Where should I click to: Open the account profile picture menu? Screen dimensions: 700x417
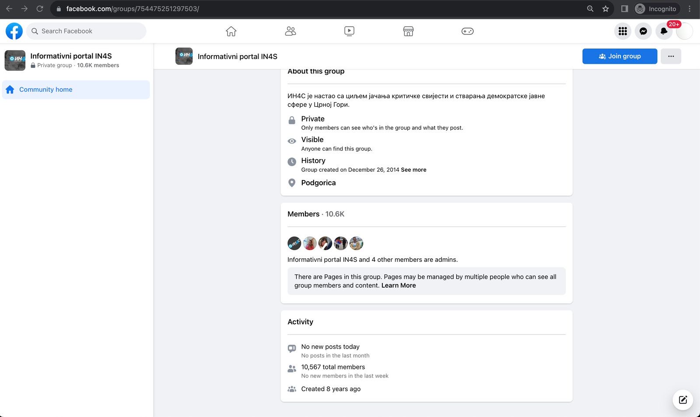[x=684, y=31]
